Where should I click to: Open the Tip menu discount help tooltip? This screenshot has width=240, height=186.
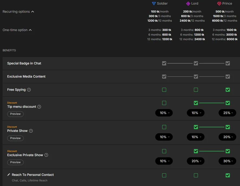pyautogui.click(x=39, y=107)
